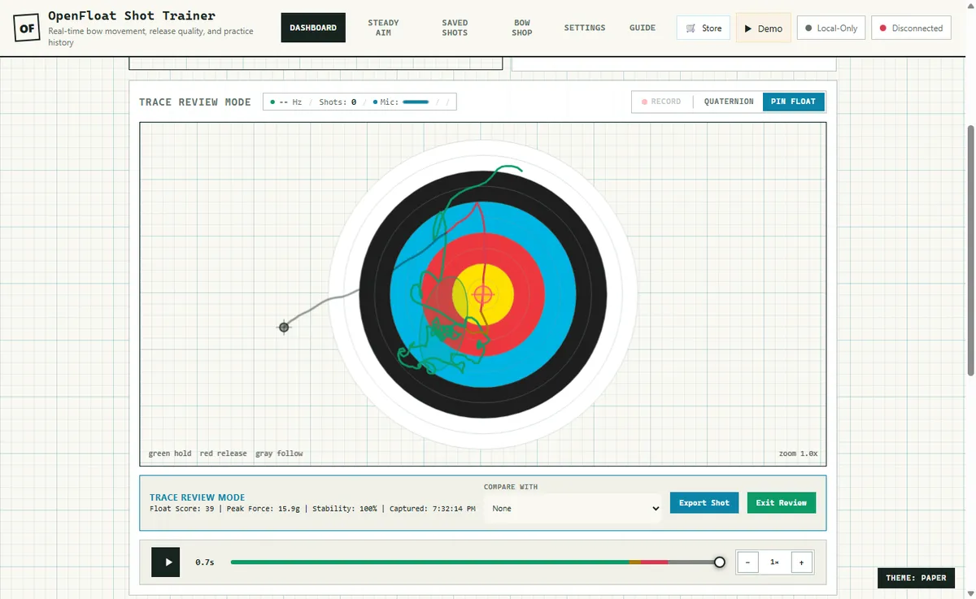The image size is (976, 599).
Task: Decrease playback speed with minus button
Action: pos(747,562)
